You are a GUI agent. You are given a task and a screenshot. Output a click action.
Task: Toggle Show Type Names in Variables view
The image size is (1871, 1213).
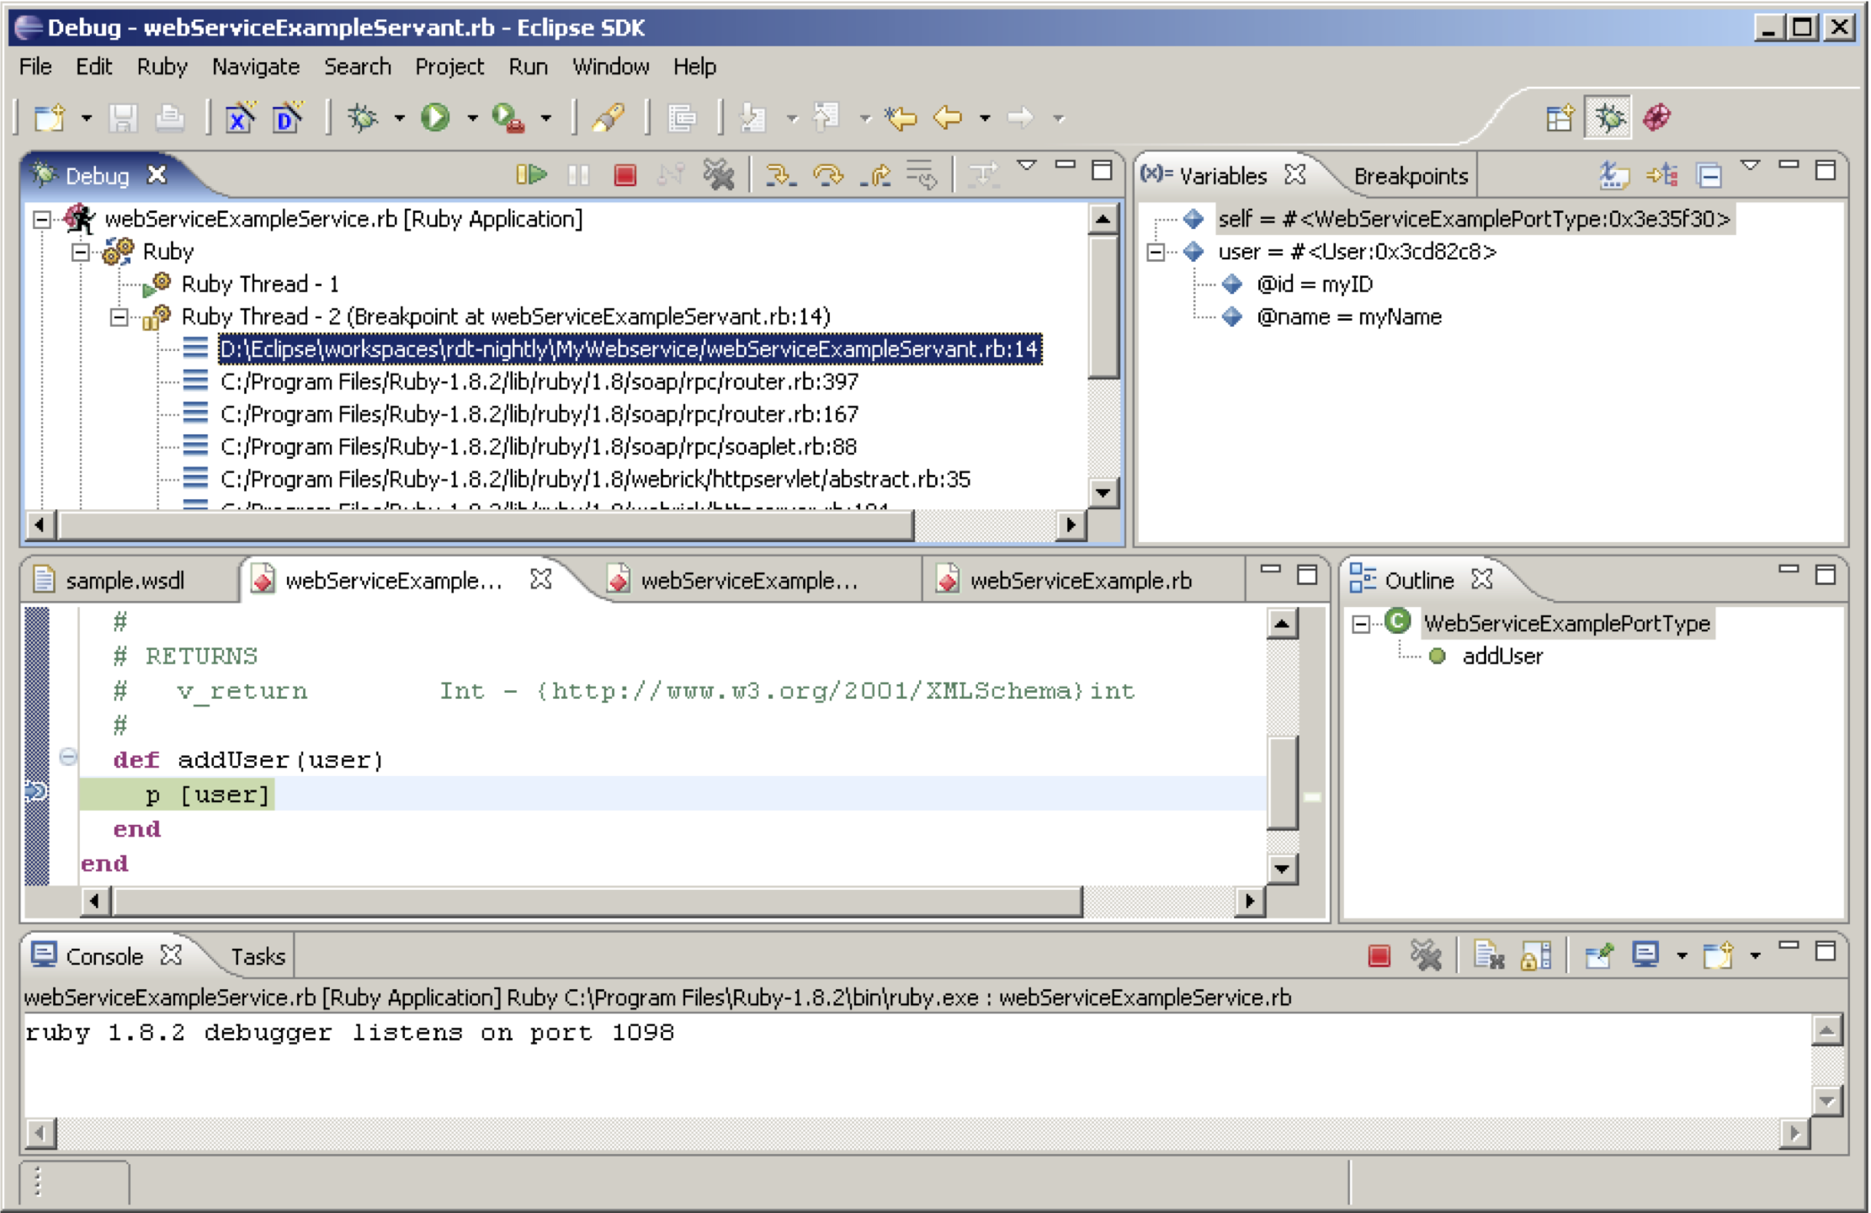1612,174
